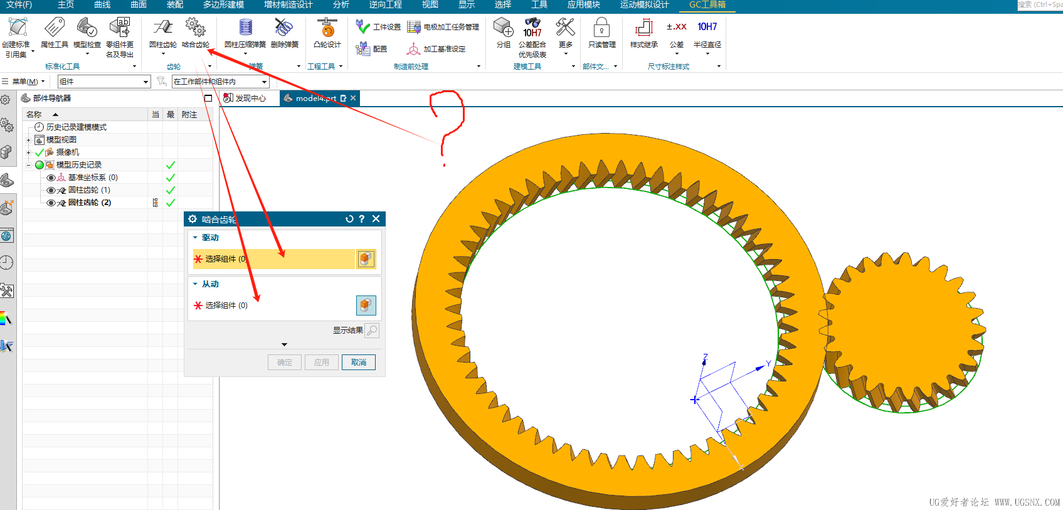This screenshot has width=1063, height=510.
Task: Maximize the 部件导航器 panel
Action: (x=208, y=98)
